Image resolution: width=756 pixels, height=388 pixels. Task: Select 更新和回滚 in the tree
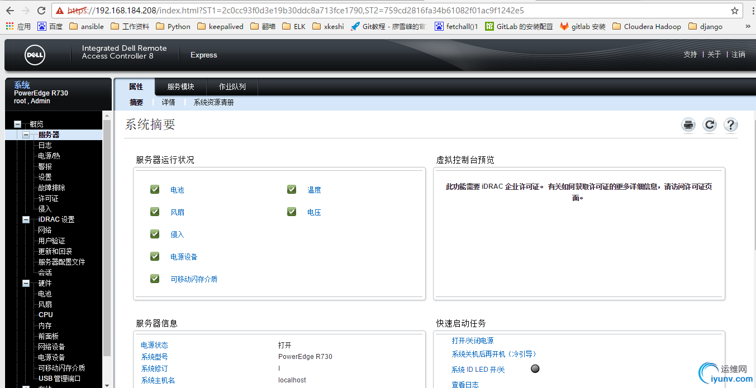[x=55, y=251]
